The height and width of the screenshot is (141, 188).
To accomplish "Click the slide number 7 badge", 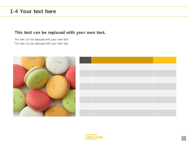I will coord(184,138).
